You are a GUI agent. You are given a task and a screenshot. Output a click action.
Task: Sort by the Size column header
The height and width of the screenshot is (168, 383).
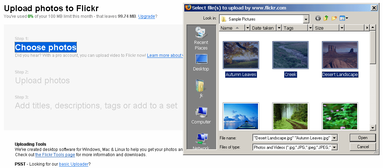(x=326, y=28)
